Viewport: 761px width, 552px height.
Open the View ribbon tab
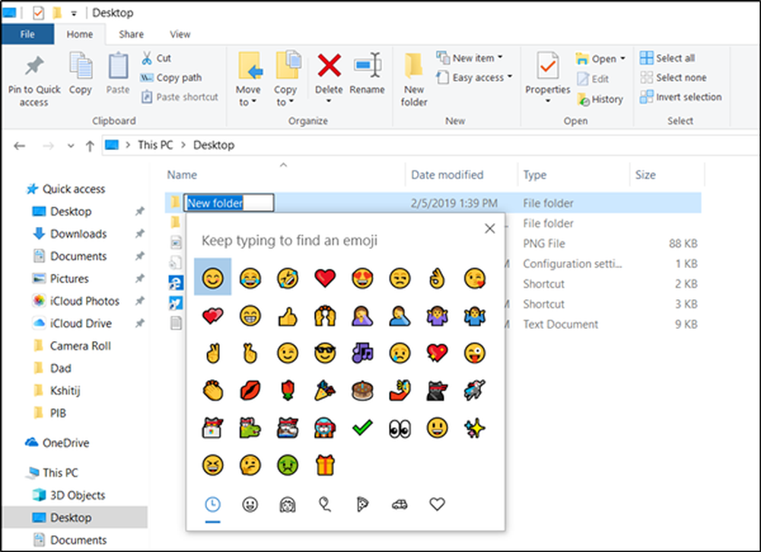[x=180, y=34]
